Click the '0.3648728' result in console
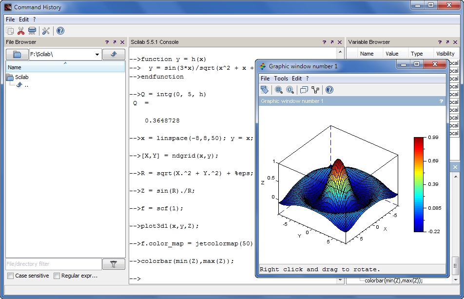This screenshot has height=299, width=464. point(162,120)
